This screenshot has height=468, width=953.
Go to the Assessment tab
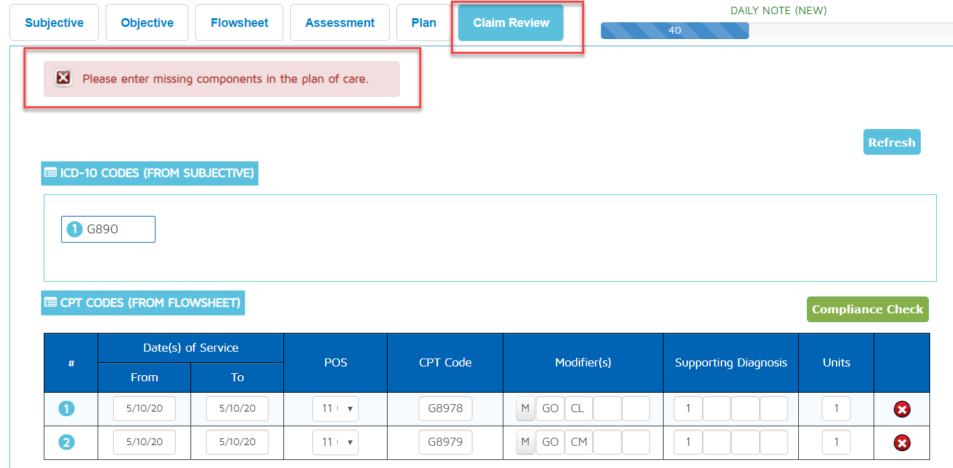pyautogui.click(x=340, y=23)
